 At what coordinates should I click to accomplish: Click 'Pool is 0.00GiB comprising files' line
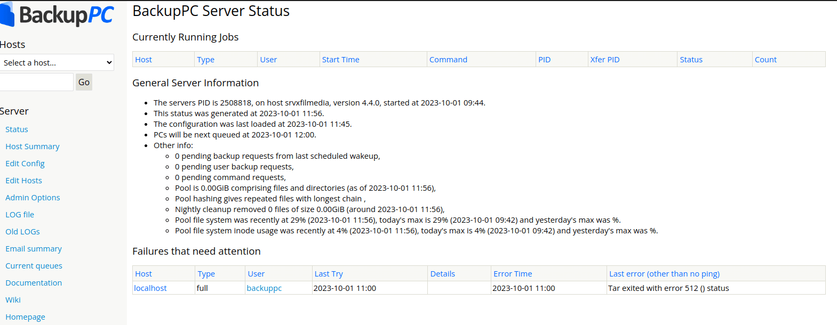tap(305, 188)
